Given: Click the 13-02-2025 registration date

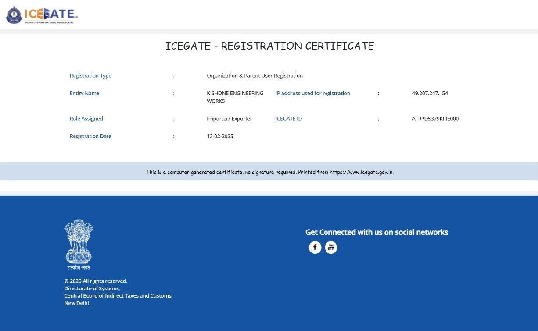Looking at the screenshot, I should coord(220,136).
